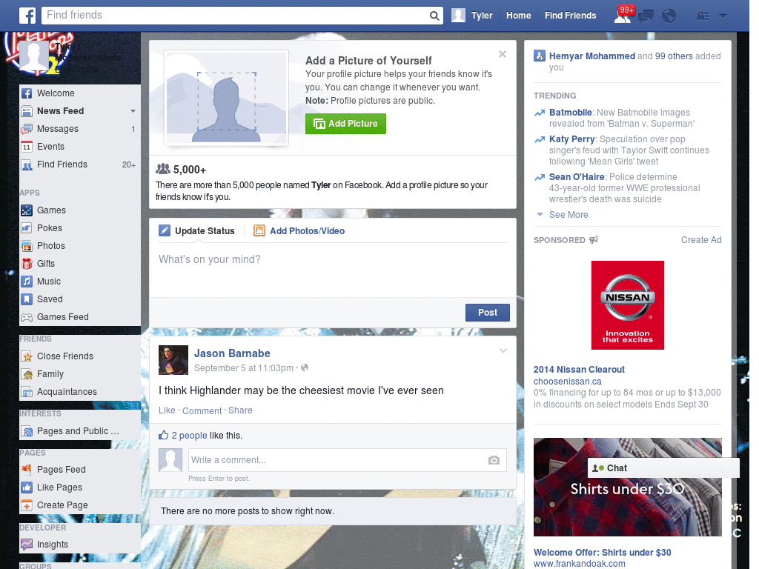Open Find Friends in top bar
Image resolution: width=759 pixels, height=569 pixels.
click(570, 16)
